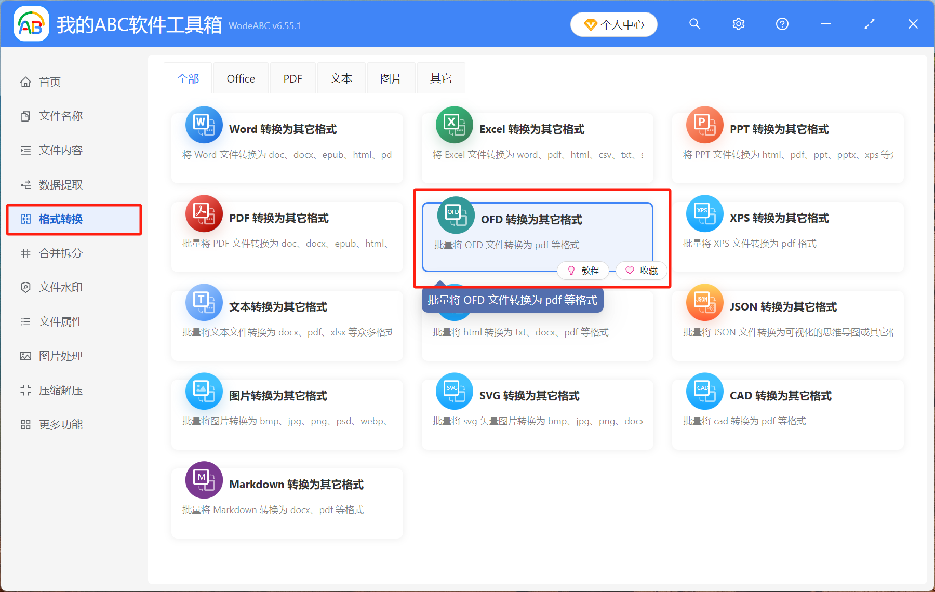Open the CAD 转换为其它格式 tool
Screen dimensions: 935x592
[704, 391]
